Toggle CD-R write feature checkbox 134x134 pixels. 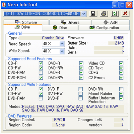pyautogui.click(x=41, y=89)
